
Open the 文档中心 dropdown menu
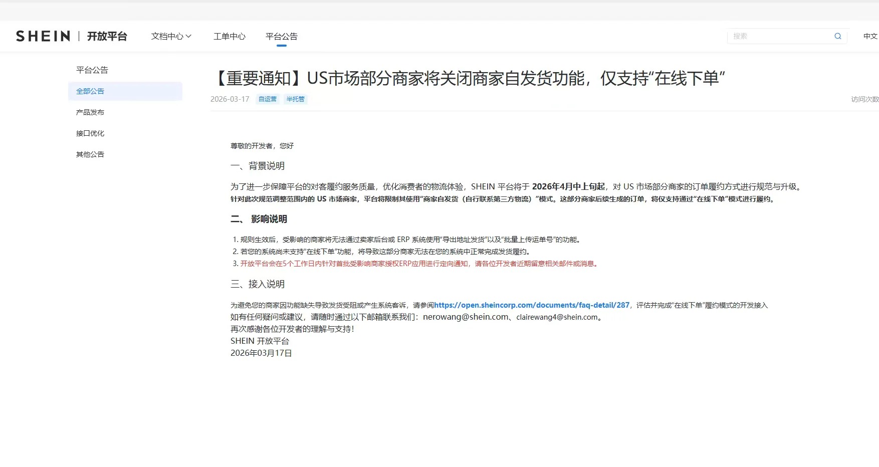tap(167, 36)
